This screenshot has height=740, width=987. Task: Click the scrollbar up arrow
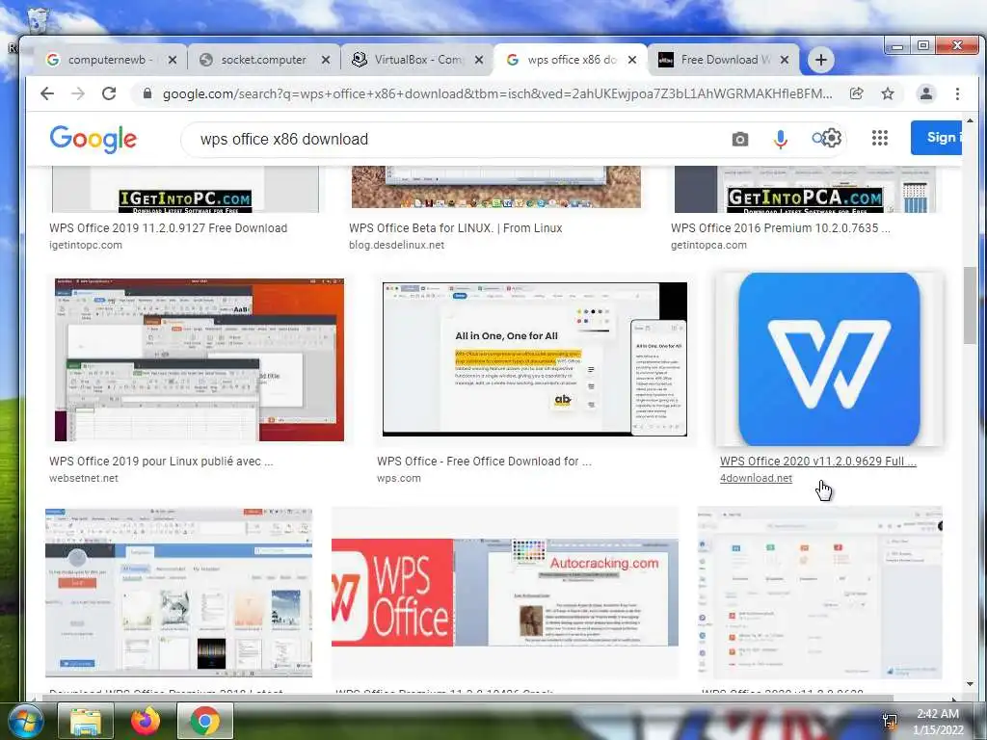[970, 119]
